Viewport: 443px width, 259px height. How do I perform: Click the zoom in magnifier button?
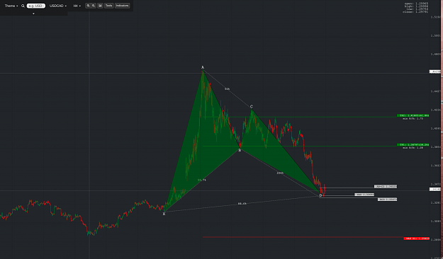click(x=88, y=6)
